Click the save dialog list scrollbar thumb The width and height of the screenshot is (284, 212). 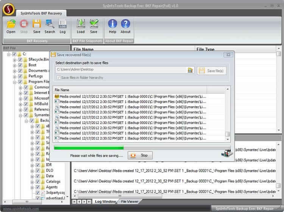228,134
